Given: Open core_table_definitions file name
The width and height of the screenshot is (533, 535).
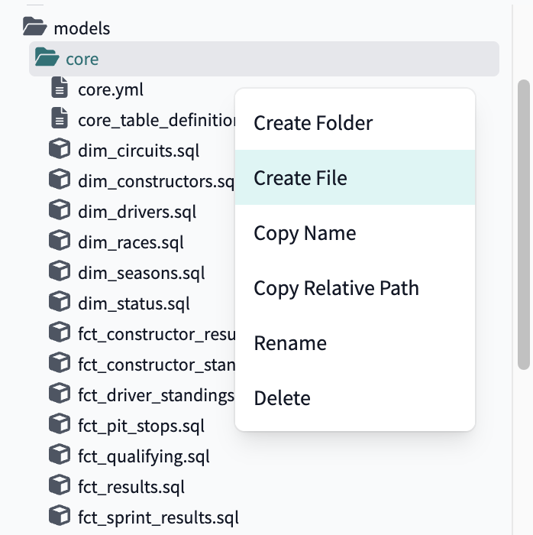Looking at the screenshot, I should (x=157, y=121).
